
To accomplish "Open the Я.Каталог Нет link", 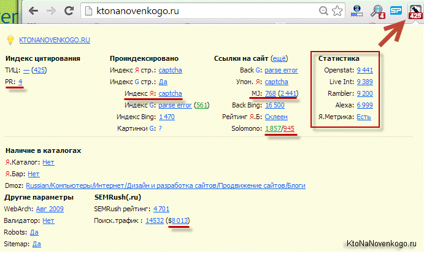I will [48, 162].
